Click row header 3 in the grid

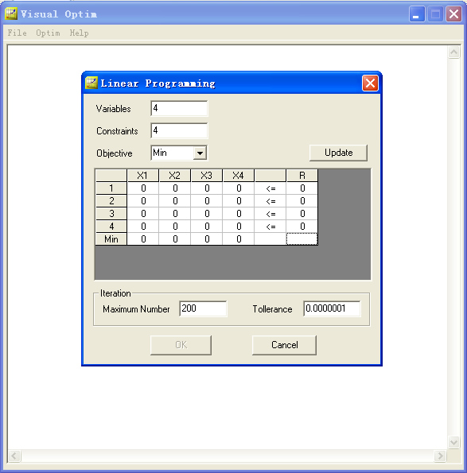111,214
